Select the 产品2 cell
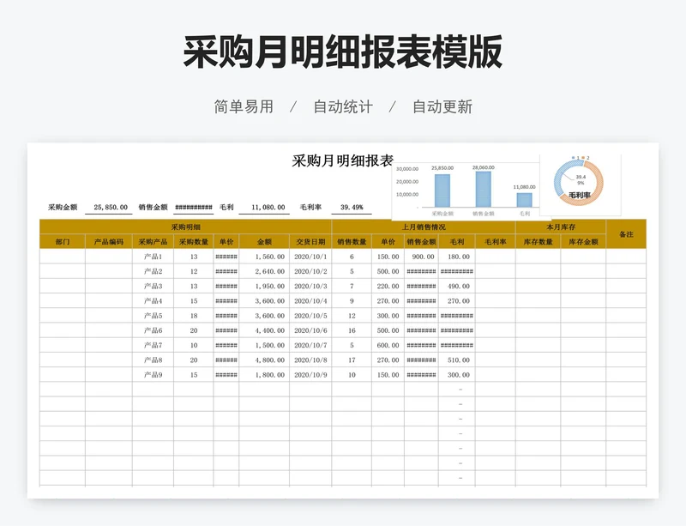This screenshot has width=686, height=526. click(x=153, y=271)
